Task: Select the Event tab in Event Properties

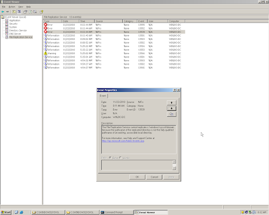Action: pos(103,96)
